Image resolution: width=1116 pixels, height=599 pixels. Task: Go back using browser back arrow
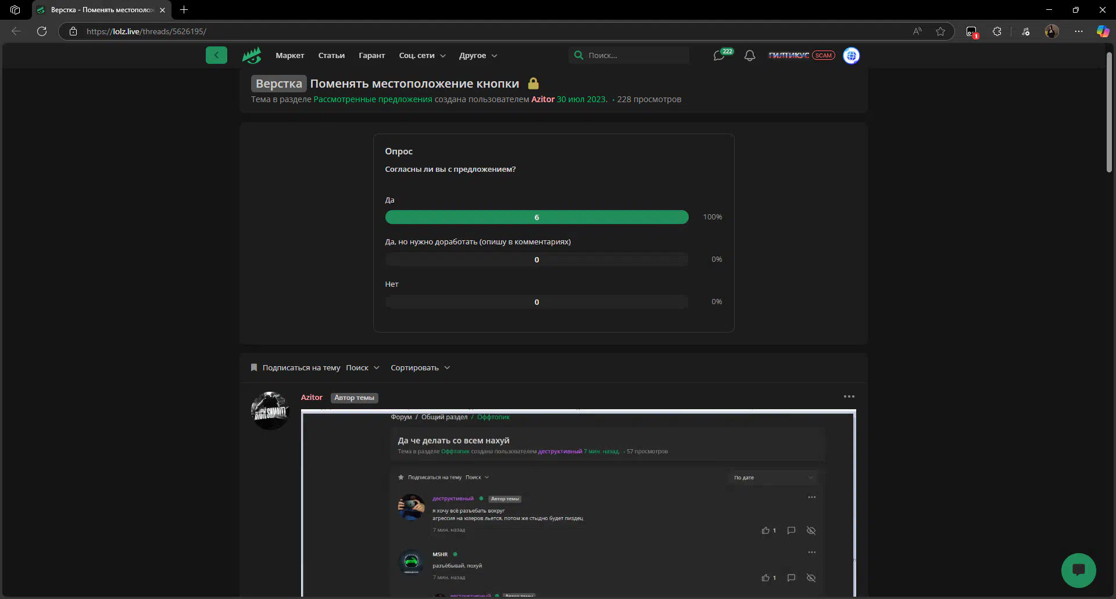click(16, 31)
